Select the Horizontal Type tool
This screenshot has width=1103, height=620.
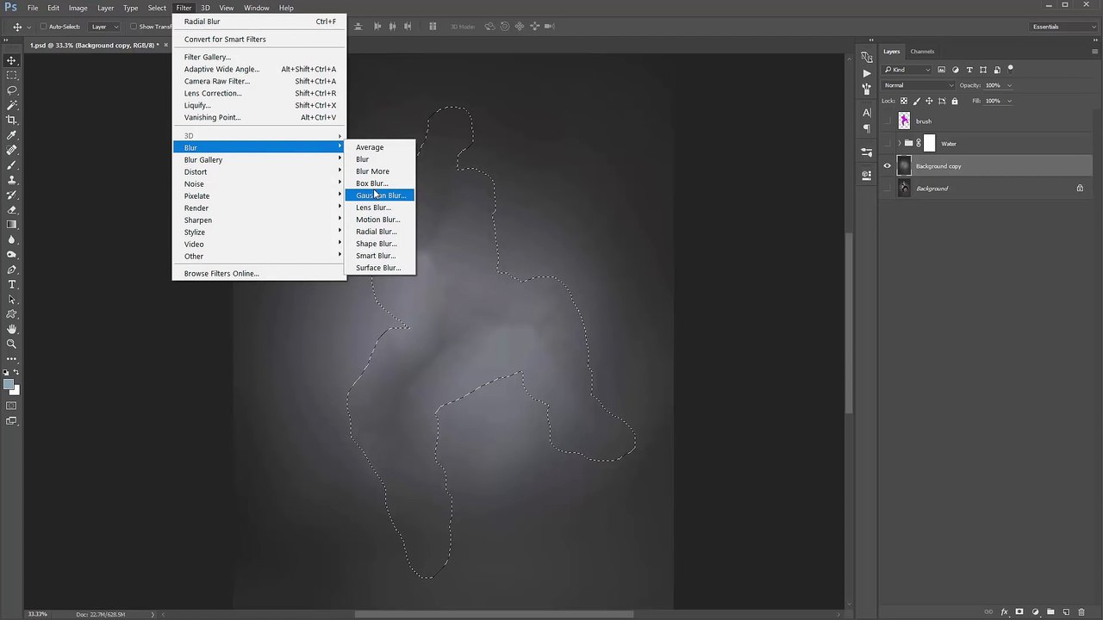[x=12, y=284]
